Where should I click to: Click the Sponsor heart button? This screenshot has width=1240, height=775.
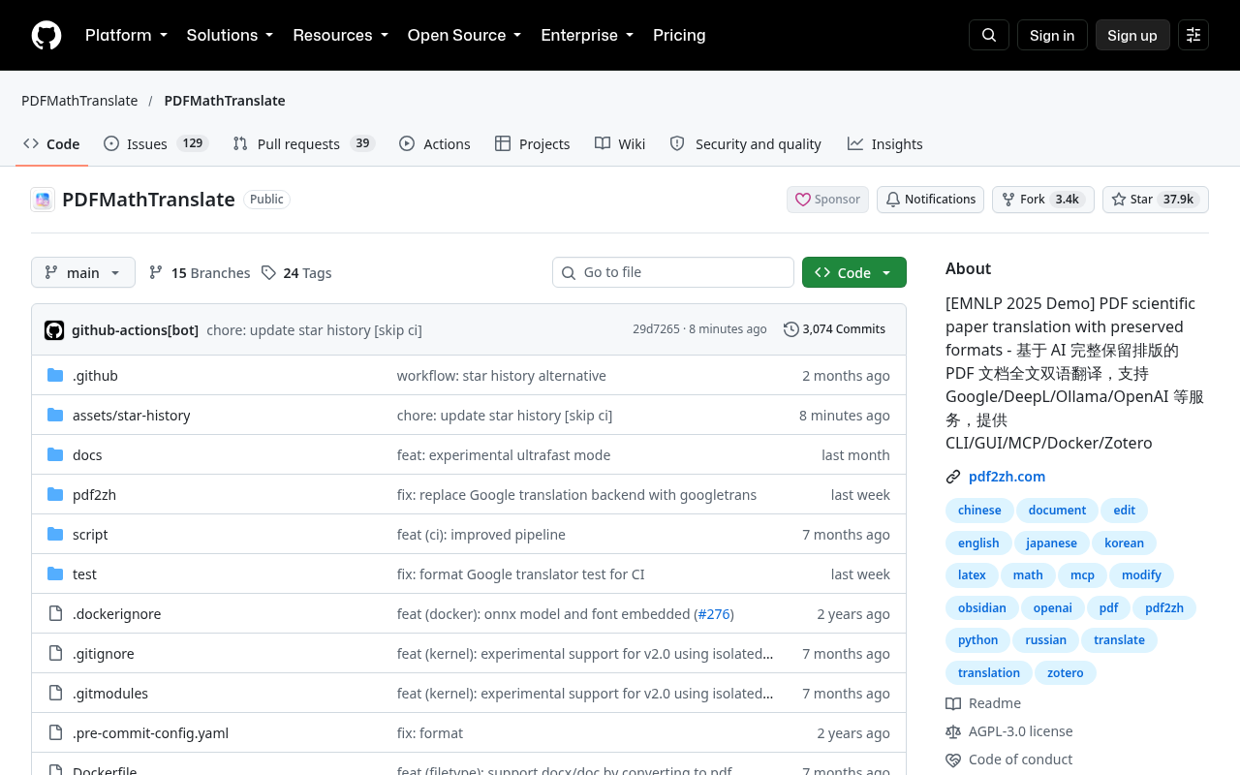click(827, 200)
